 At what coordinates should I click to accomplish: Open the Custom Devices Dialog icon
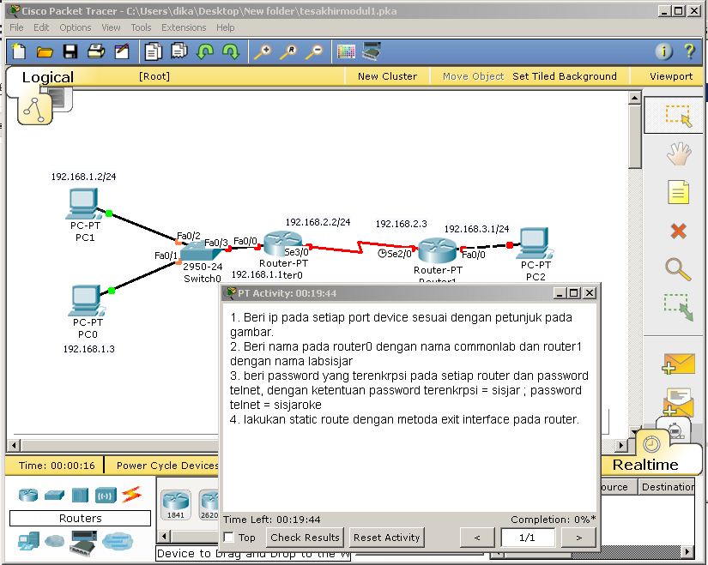pos(372,51)
